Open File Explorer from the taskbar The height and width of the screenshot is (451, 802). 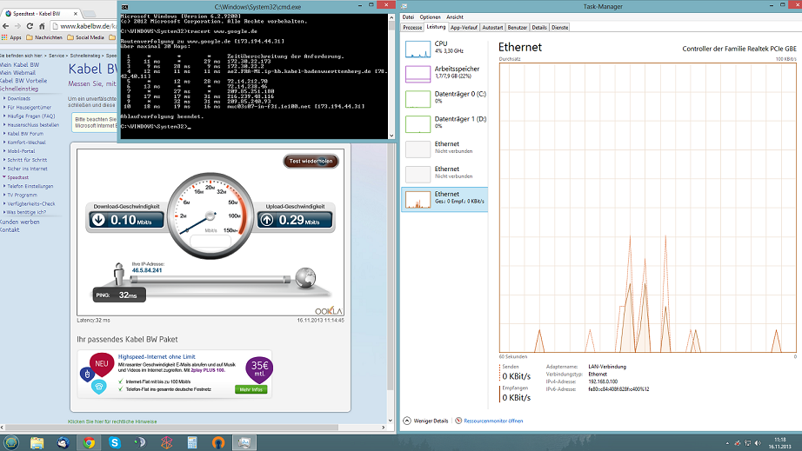(37, 442)
